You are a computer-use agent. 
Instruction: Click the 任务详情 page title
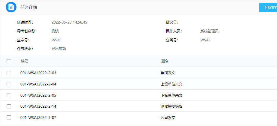[29, 7]
